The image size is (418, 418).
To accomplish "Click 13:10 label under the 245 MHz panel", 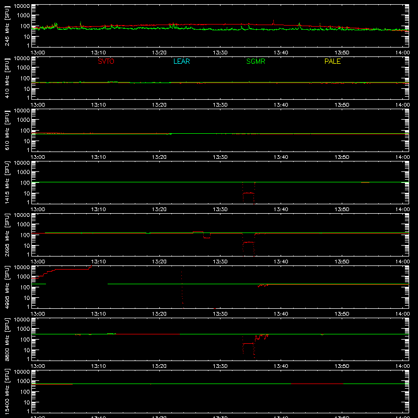I will pyautogui.click(x=98, y=53).
